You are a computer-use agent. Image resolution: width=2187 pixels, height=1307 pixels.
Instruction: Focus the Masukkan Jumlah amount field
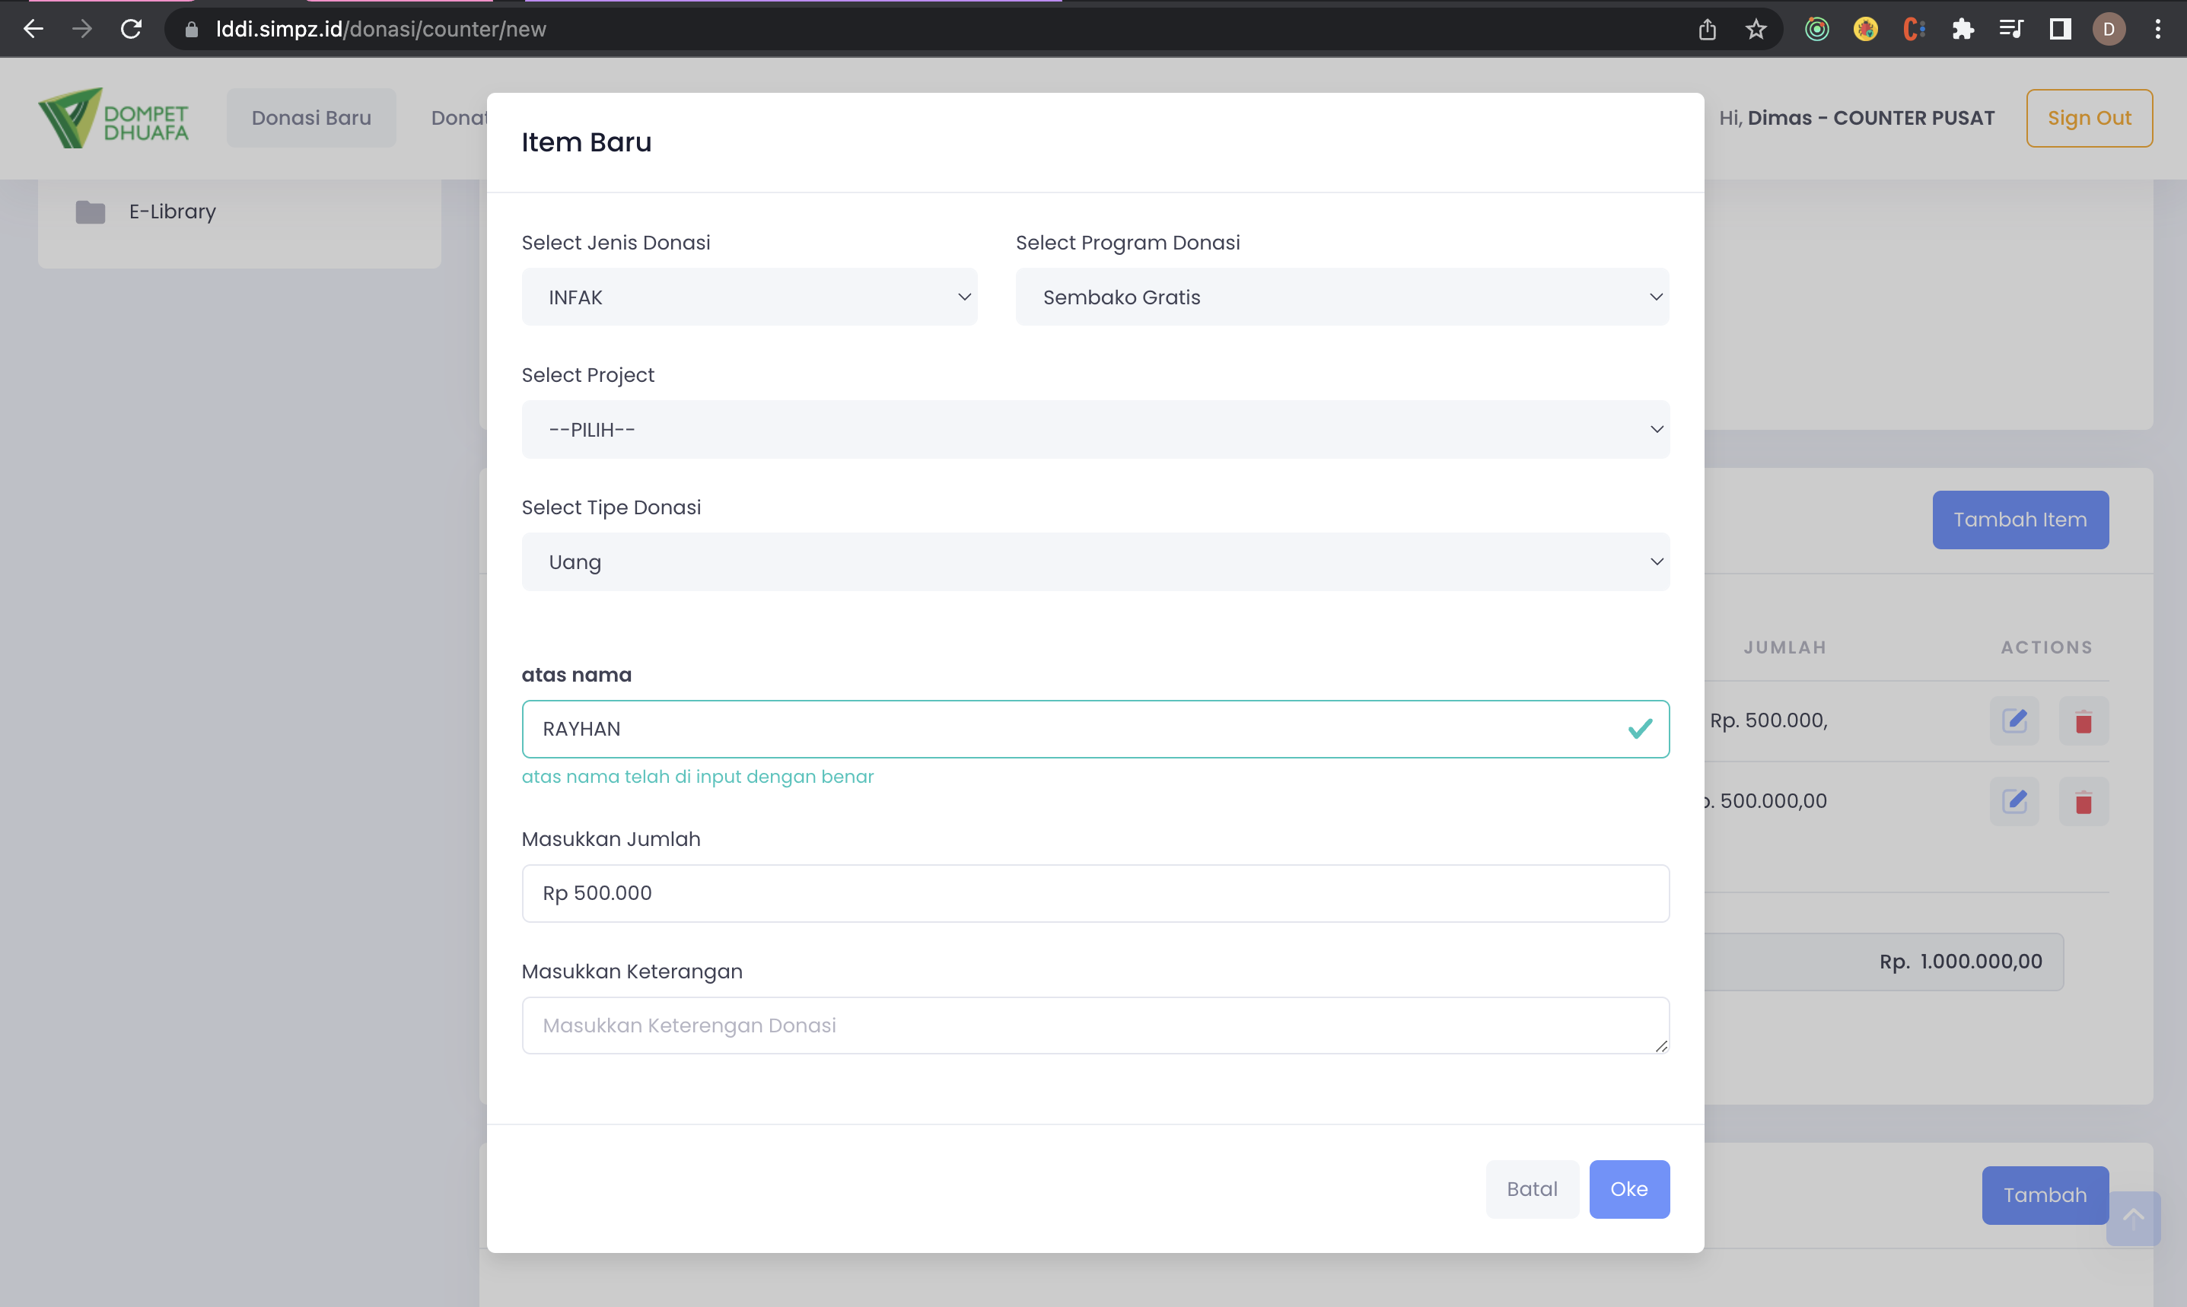[x=1095, y=893]
